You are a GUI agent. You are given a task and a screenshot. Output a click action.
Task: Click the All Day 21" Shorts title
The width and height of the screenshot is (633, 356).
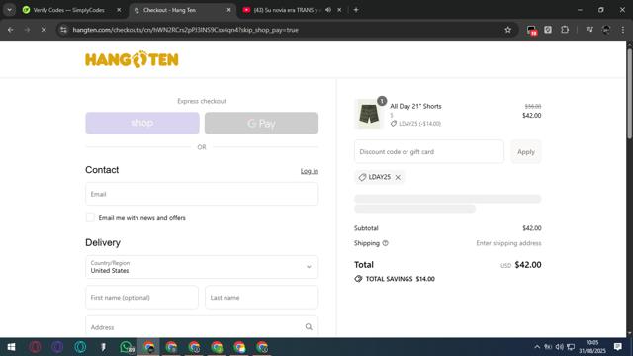pyautogui.click(x=415, y=106)
